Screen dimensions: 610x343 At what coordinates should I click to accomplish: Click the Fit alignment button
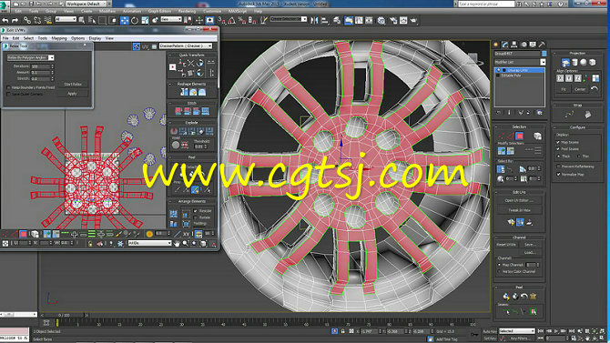click(x=564, y=89)
